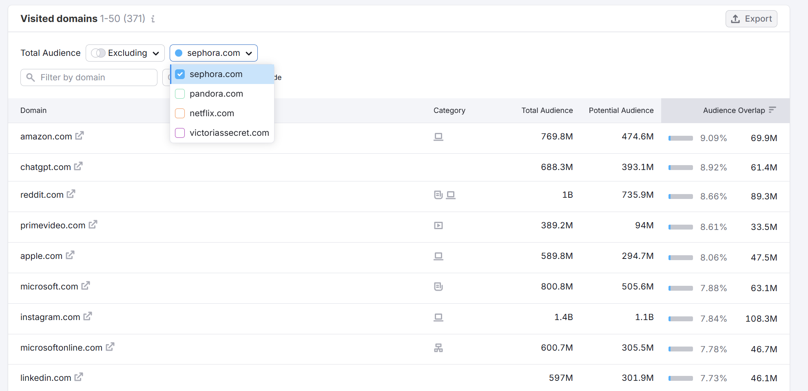Open linkedin.com external link icon
Image resolution: width=808 pixels, height=391 pixels.
coord(79,377)
